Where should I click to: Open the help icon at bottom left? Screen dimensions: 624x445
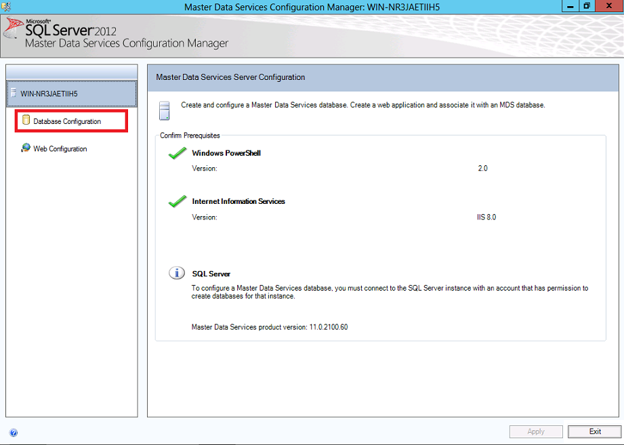[x=13, y=433]
